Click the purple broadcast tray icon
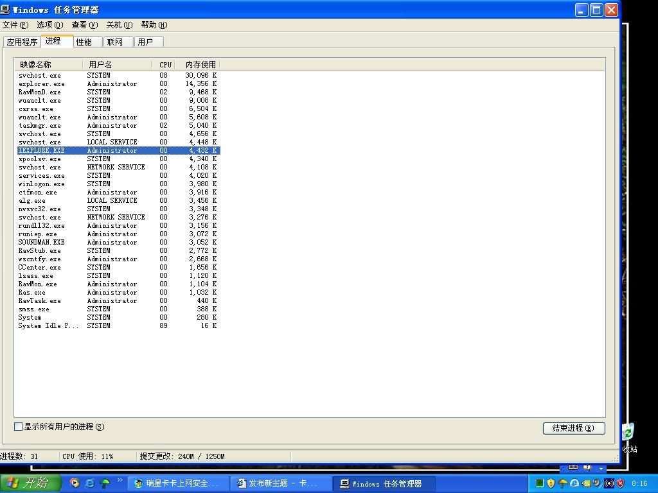Image resolution: width=658 pixels, height=493 pixels. point(609,483)
